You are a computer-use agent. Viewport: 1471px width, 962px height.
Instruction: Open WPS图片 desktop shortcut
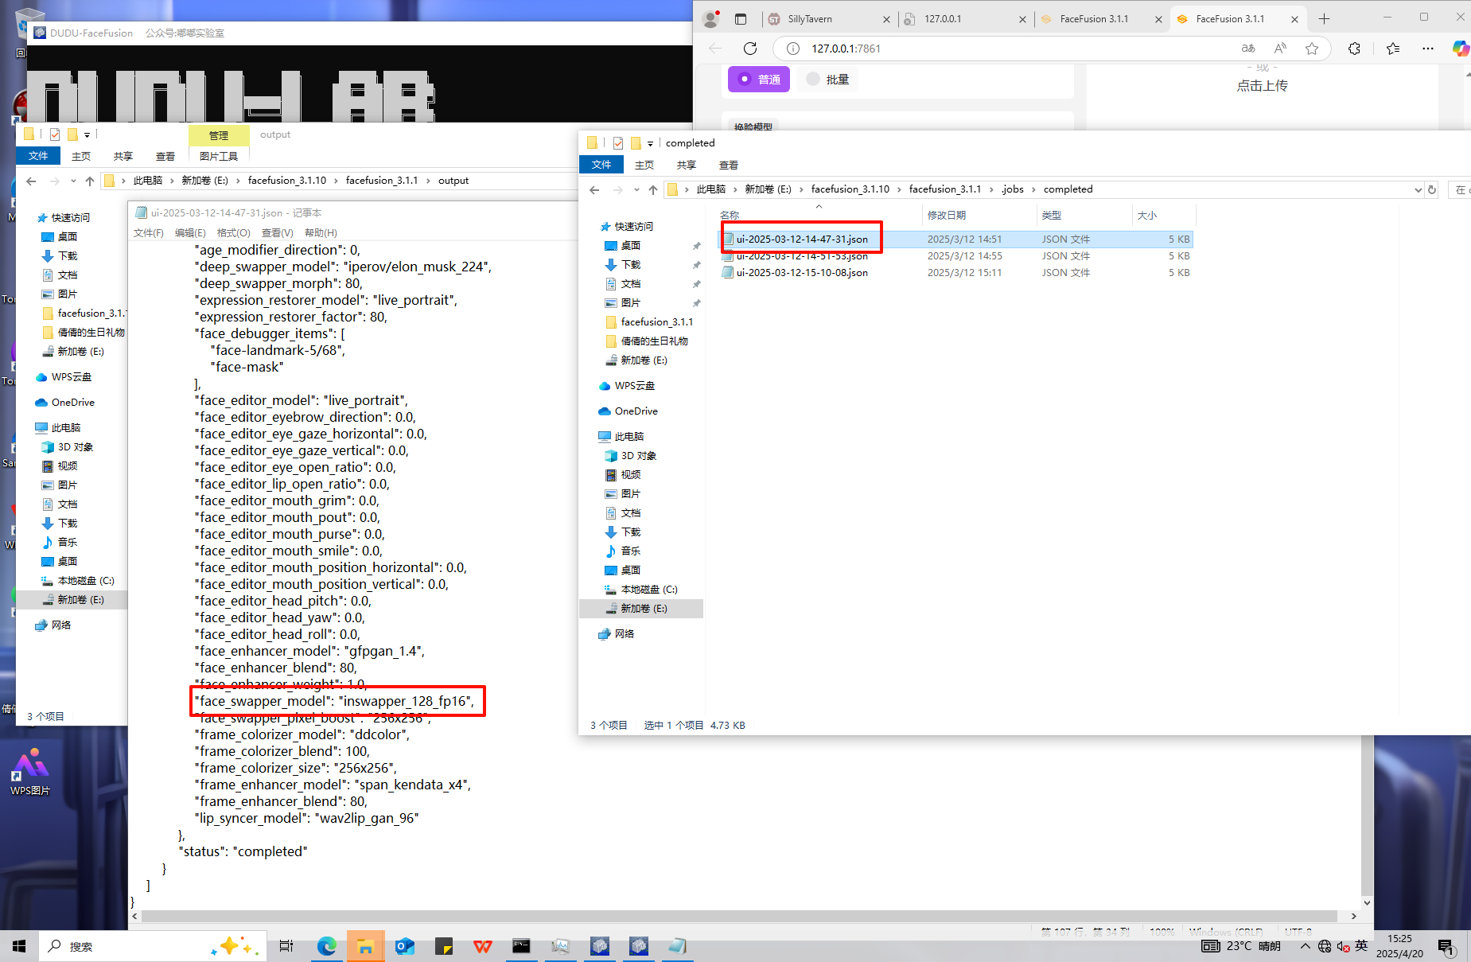click(30, 771)
